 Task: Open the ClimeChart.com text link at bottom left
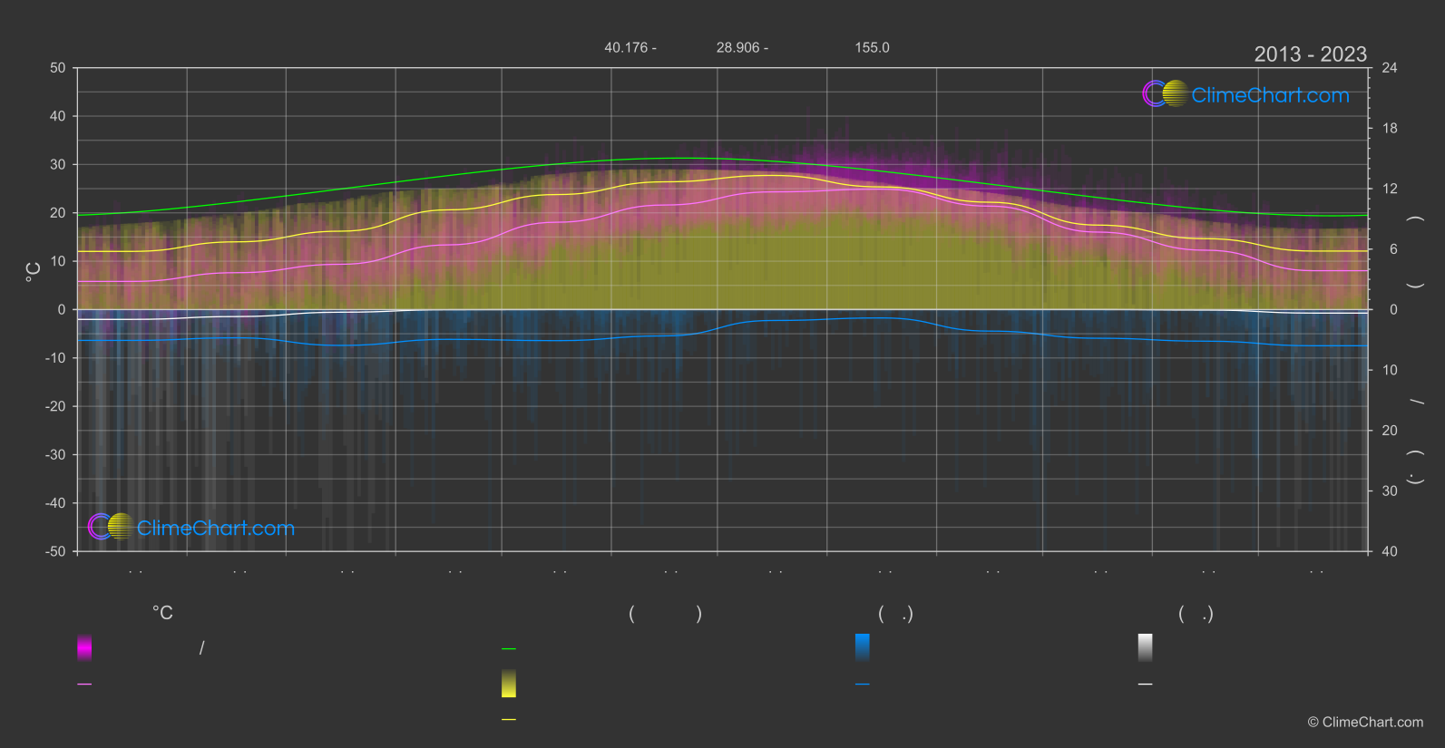(216, 528)
